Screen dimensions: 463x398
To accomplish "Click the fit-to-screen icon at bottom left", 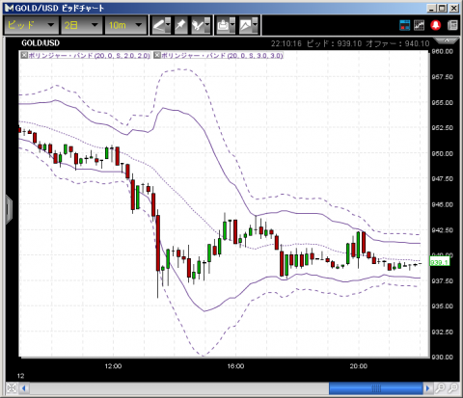I will [12, 388].
